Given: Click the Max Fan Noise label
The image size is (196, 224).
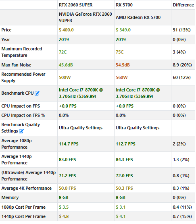Looking at the screenshot, I should tap(17, 65).
